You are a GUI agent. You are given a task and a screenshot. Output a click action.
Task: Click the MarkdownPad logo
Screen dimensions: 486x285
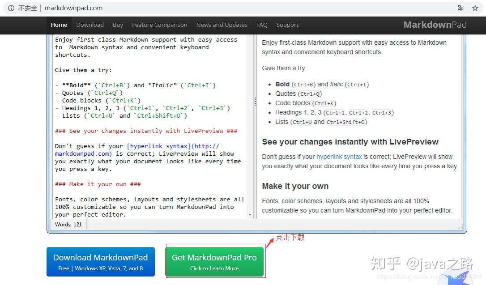pos(435,25)
